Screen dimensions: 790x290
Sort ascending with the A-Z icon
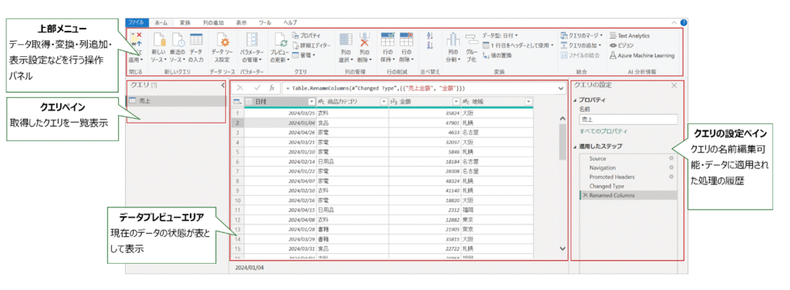pos(430,36)
